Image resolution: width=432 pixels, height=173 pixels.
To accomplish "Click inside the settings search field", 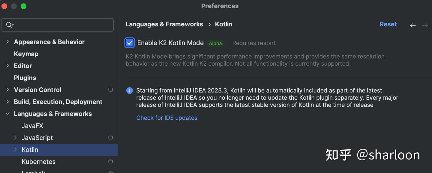I will (x=57, y=25).
